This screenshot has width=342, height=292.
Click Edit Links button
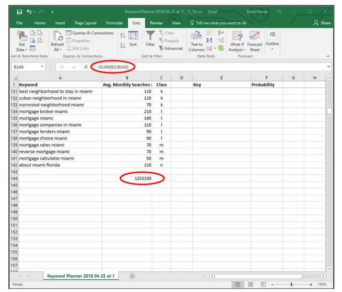pos(78,48)
